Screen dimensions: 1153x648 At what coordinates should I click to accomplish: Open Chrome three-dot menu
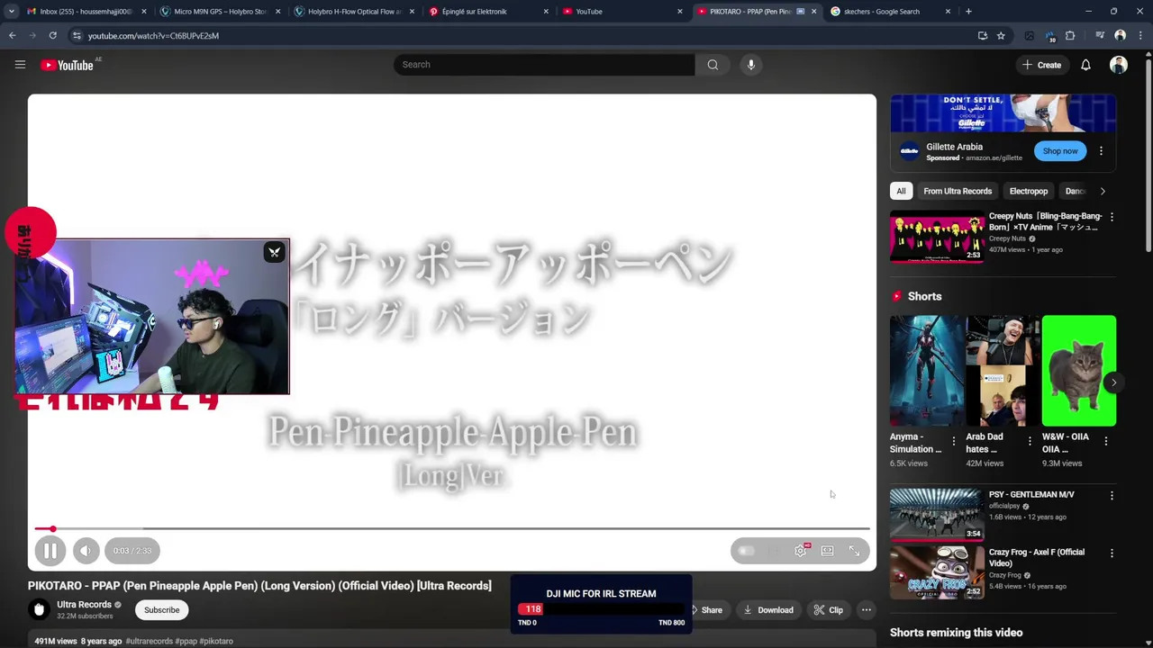click(1140, 36)
